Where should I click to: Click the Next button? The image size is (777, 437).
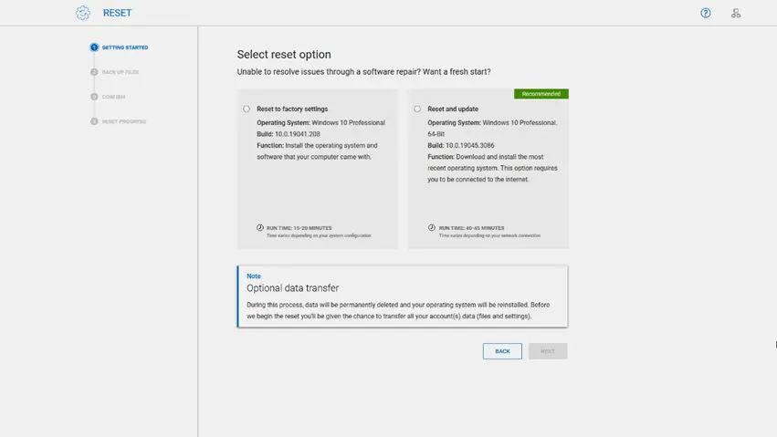click(x=548, y=351)
